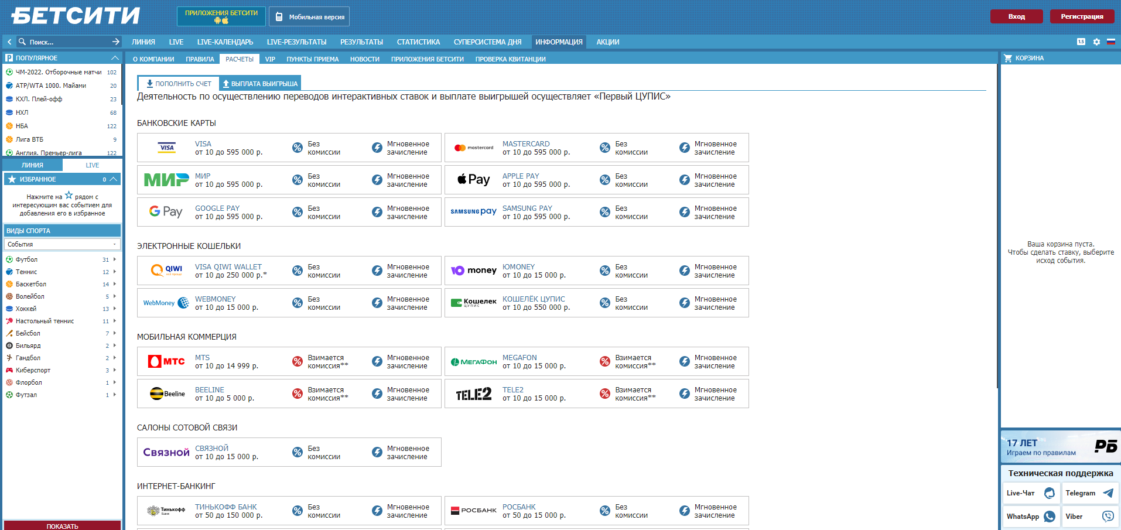Select the Beeline logo
Screen dimensions: 1121x530
[x=167, y=394]
